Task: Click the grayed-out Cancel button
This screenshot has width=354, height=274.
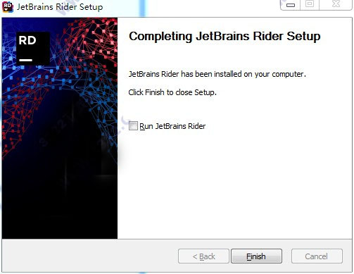Action: [x=317, y=256]
